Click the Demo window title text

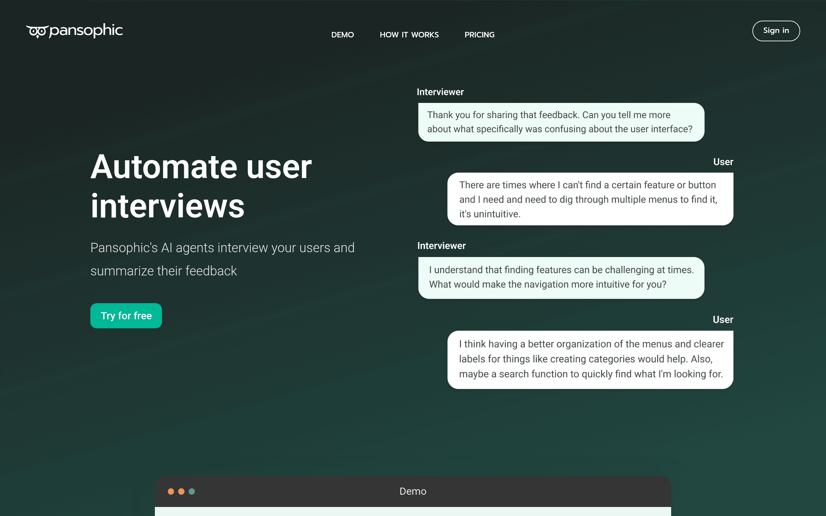pyautogui.click(x=413, y=491)
